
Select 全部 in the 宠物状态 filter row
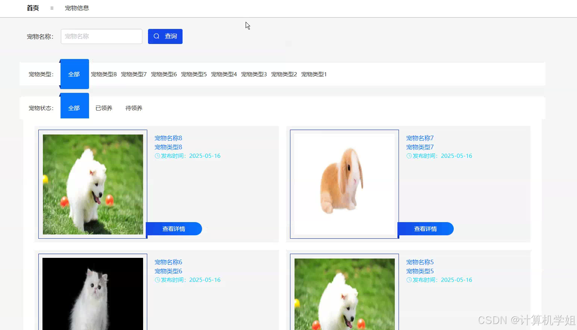pyautogui.click(x=75, y=106)
